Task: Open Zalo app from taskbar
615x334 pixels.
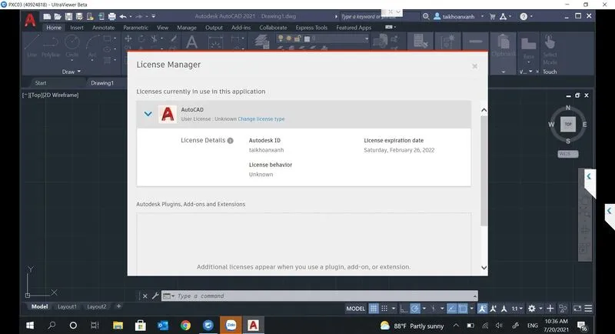Action: tap(231, 326)
